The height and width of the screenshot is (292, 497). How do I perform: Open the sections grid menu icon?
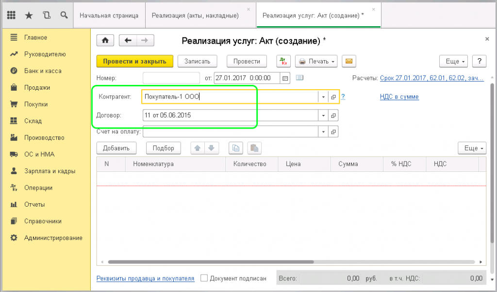point(12,15)
